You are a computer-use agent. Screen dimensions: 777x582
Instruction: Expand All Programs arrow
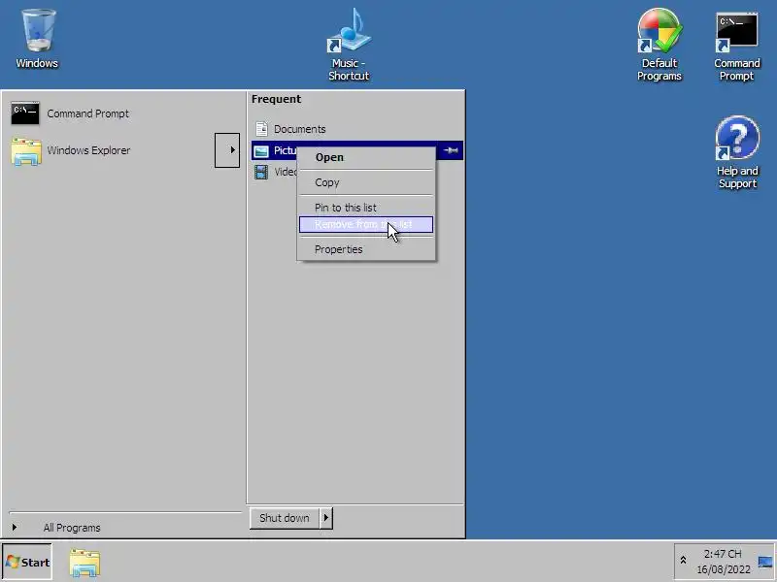[x=15, y=527]
